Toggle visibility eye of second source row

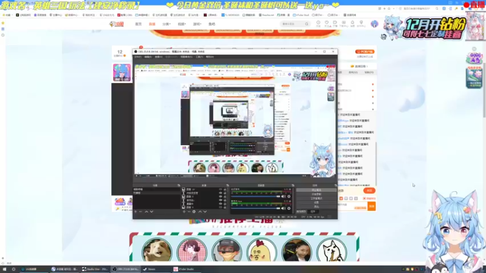(221, 193)
